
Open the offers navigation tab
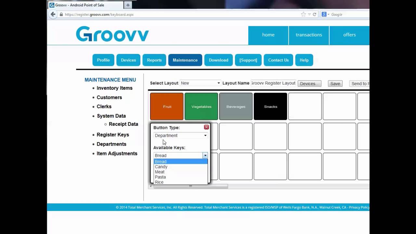pyautogui.click(x=349, y=35)
